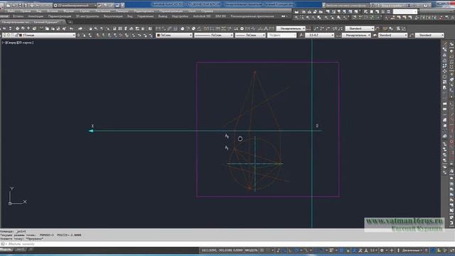Click the color swatch in ПоСлою color control
This screenshot has height=256, width=455.
159,35
